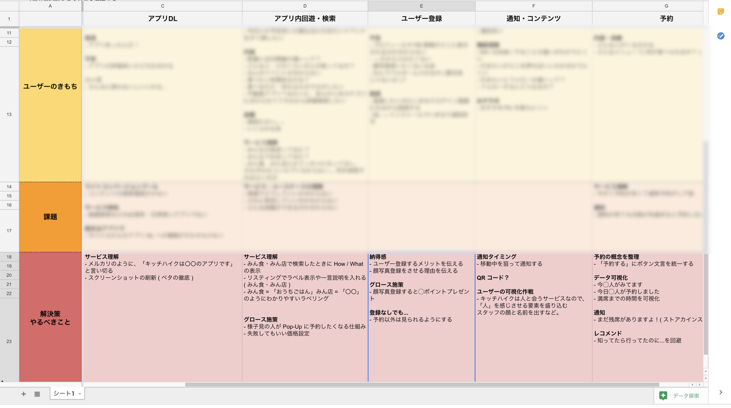
Task: Select row 21 header
Action: coord(10,284)
